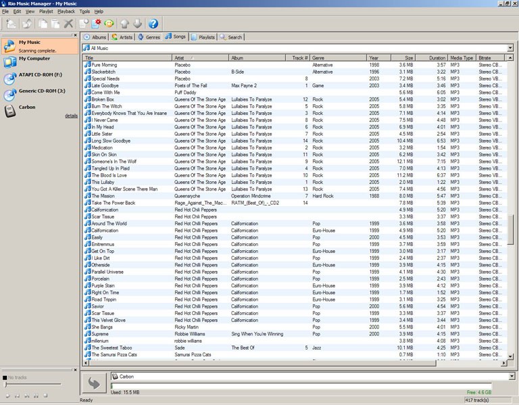This screenshot has width=519, height=405.
Task: Open the File menu
Action: 5,11
